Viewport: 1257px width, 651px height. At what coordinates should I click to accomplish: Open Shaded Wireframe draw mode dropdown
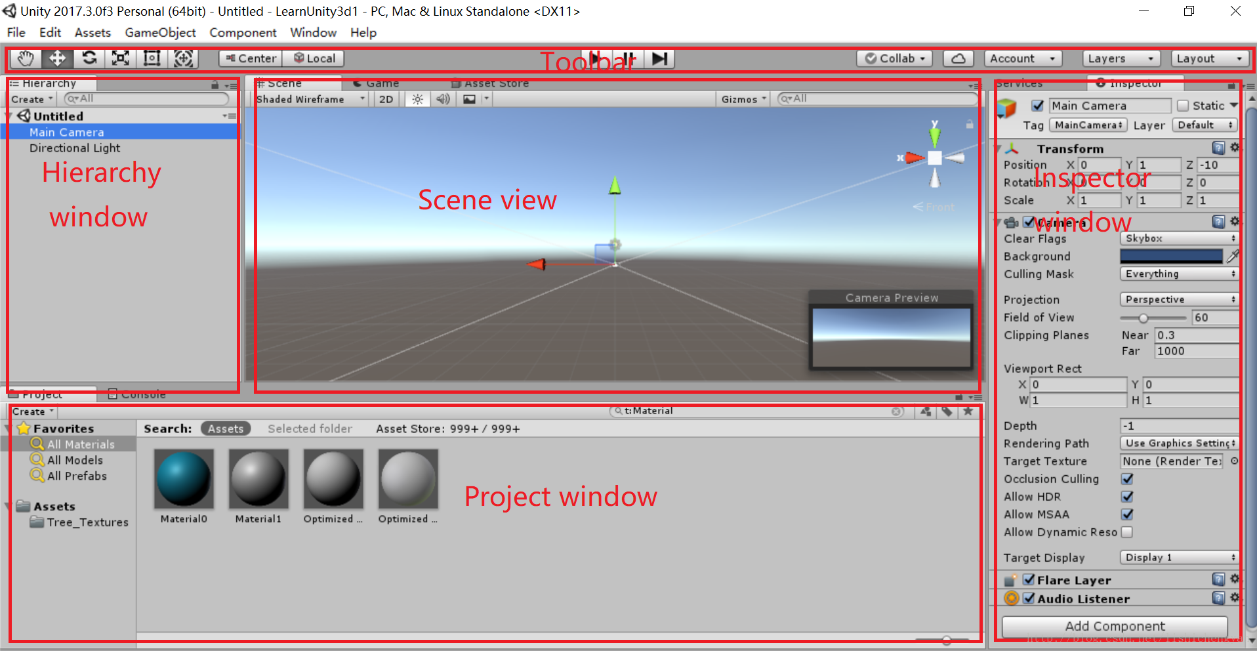point(310,99)
